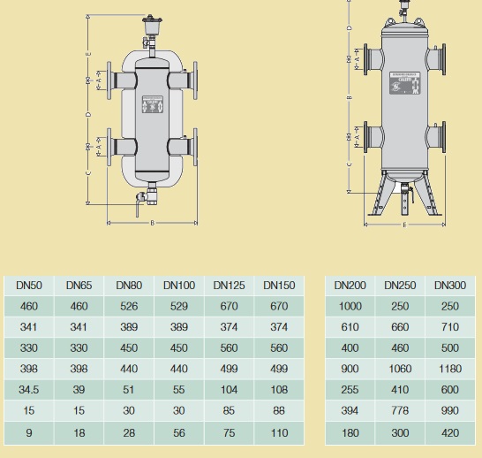Select the DN150 column header
482x458 pixels.
pyautogui.click(x=279, y=286)
